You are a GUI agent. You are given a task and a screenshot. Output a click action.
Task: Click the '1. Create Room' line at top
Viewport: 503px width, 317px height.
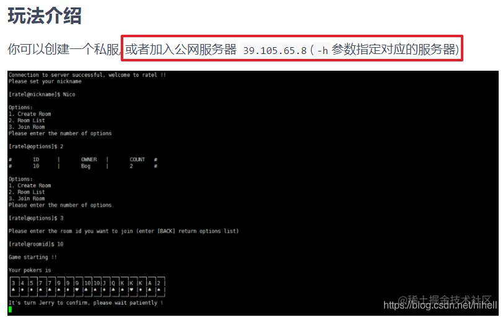(30, 114)
